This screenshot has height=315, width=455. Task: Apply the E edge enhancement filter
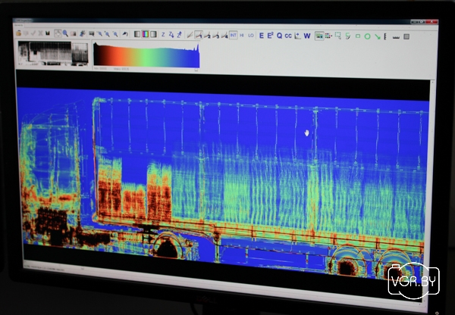(x=262, y=35)
